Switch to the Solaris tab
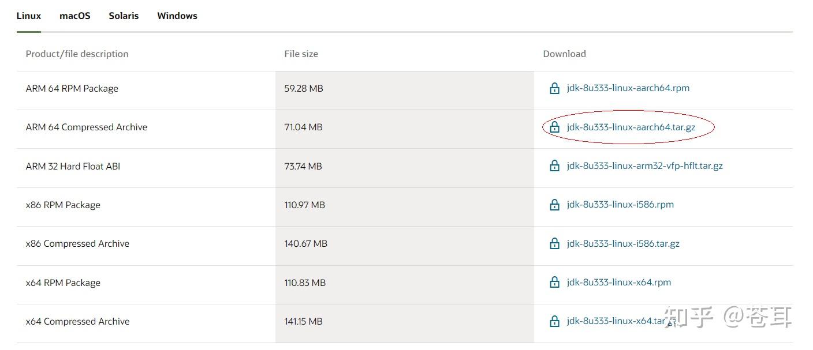The height and width of the screenshot is (350, 813). pyautogui.click(x=124, y=16)
